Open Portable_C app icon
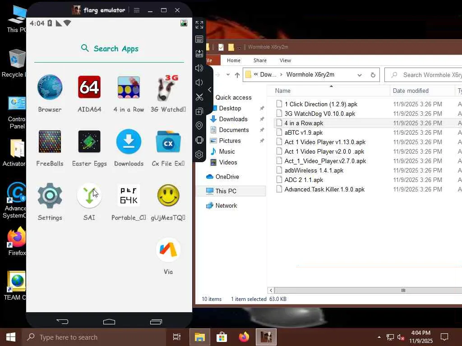 coord(129,196)
